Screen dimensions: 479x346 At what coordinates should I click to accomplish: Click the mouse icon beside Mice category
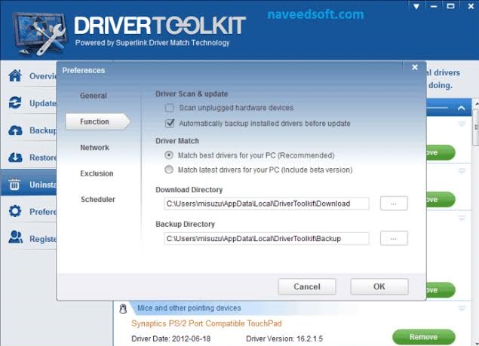point(123,309)
